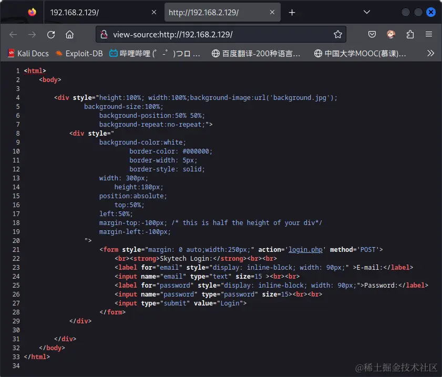Click closing form tag on line 28
This screenshot has height=377, width=442.
click(x=112, y=312)
